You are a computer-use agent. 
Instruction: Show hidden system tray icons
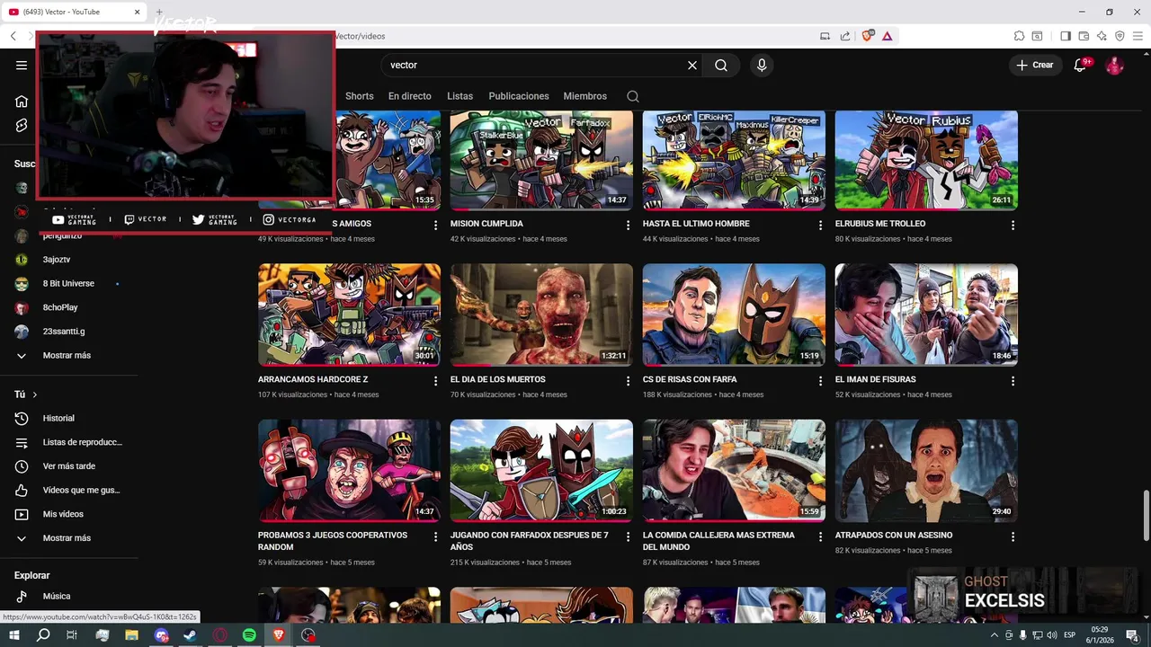pos(995,635)
